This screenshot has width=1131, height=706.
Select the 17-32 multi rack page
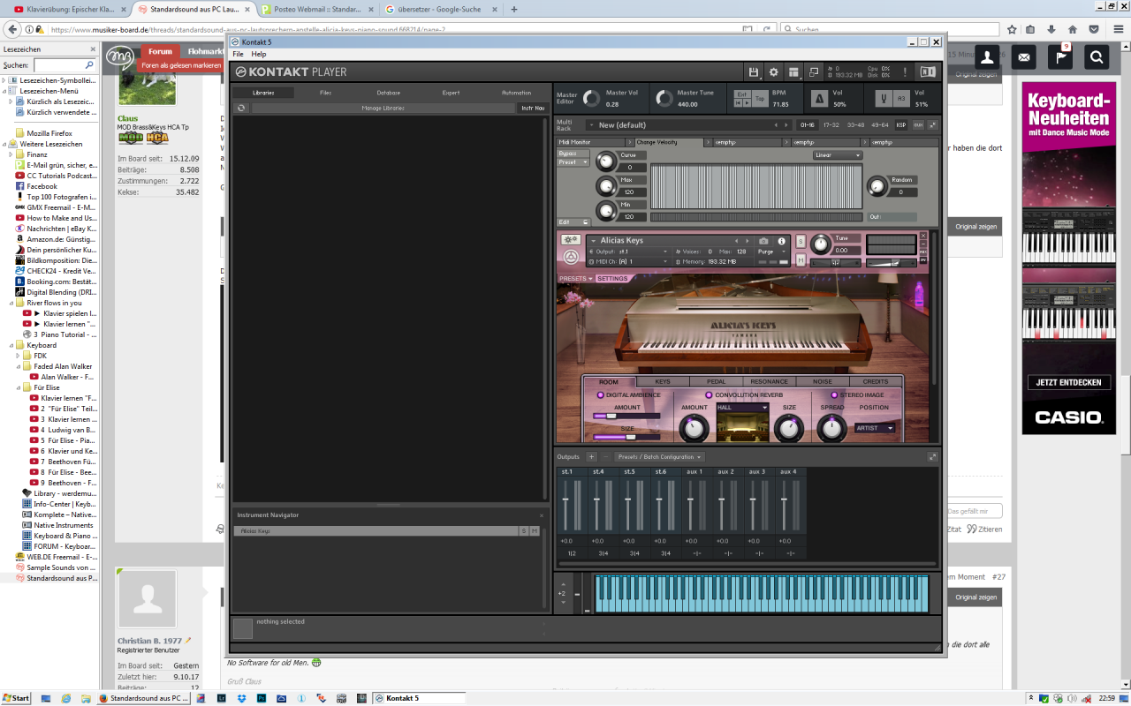click(x=831, y=125)
